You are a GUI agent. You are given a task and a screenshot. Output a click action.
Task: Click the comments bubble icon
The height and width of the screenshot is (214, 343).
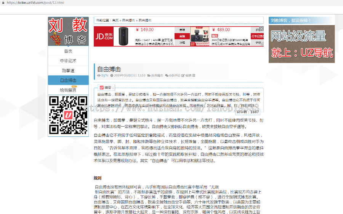coord(167,76)
